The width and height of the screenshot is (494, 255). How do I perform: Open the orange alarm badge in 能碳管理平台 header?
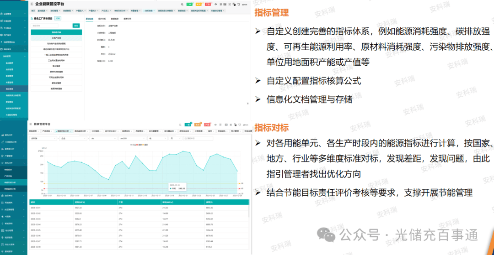(x=198, y=125)
